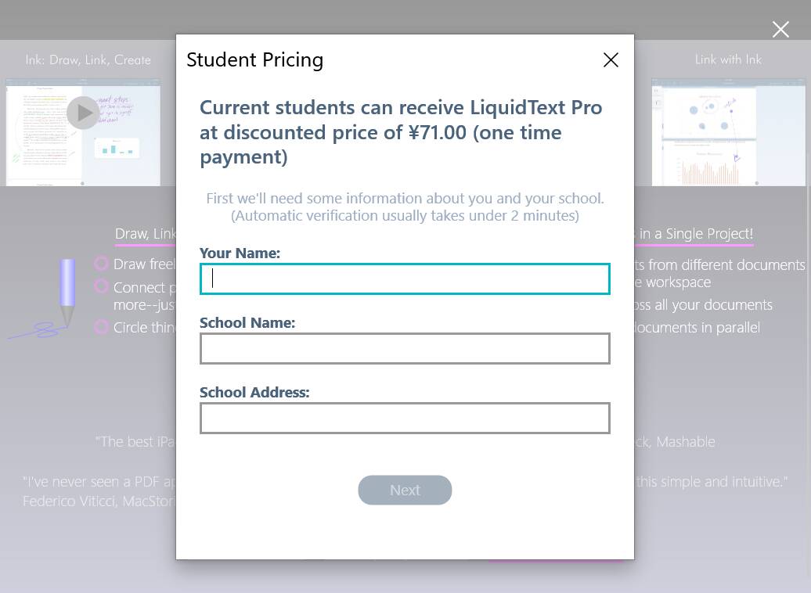
Task: Close the Student Pricing dialog
Action: [x=611, y=60]
